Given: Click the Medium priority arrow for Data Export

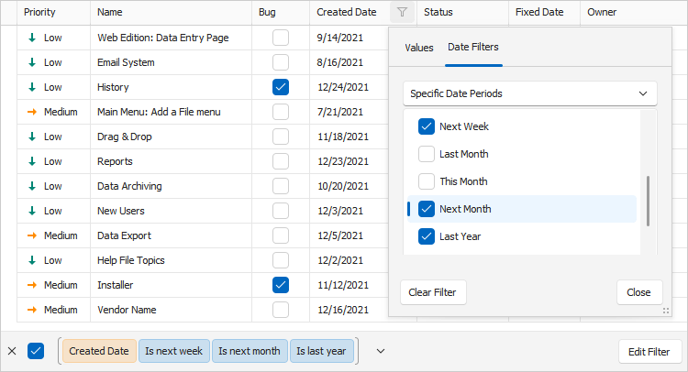Looking at the screenshot, I should click(32, 235).
